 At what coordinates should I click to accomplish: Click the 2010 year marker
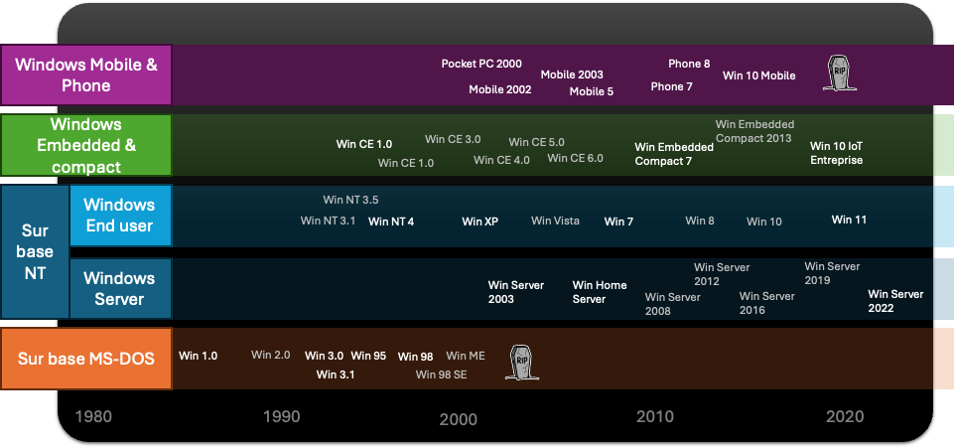[655, 417]
